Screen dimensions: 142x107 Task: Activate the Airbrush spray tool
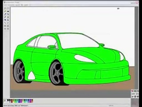coord(5,20)
